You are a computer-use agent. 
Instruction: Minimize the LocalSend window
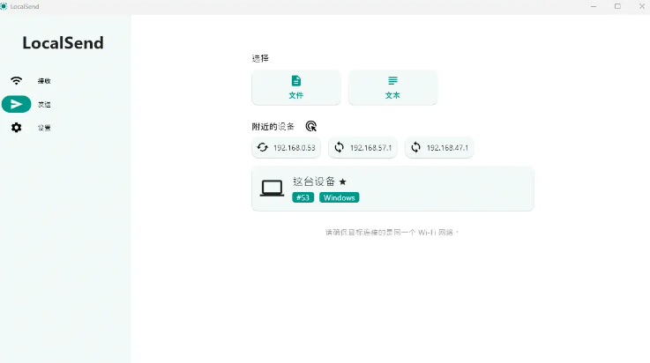click(x=594, y=6)
